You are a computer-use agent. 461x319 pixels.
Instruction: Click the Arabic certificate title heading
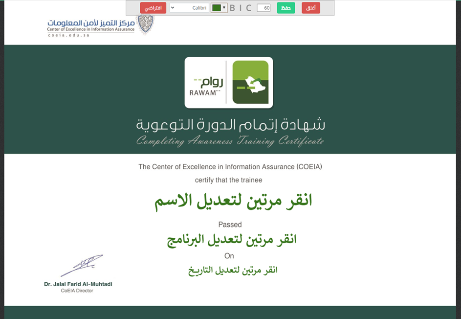coord(230,125)
